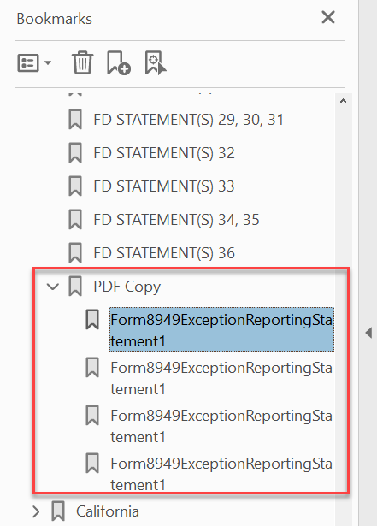
Task: Collapse the navigation pane with side arrow
Action: click(368, 333)
